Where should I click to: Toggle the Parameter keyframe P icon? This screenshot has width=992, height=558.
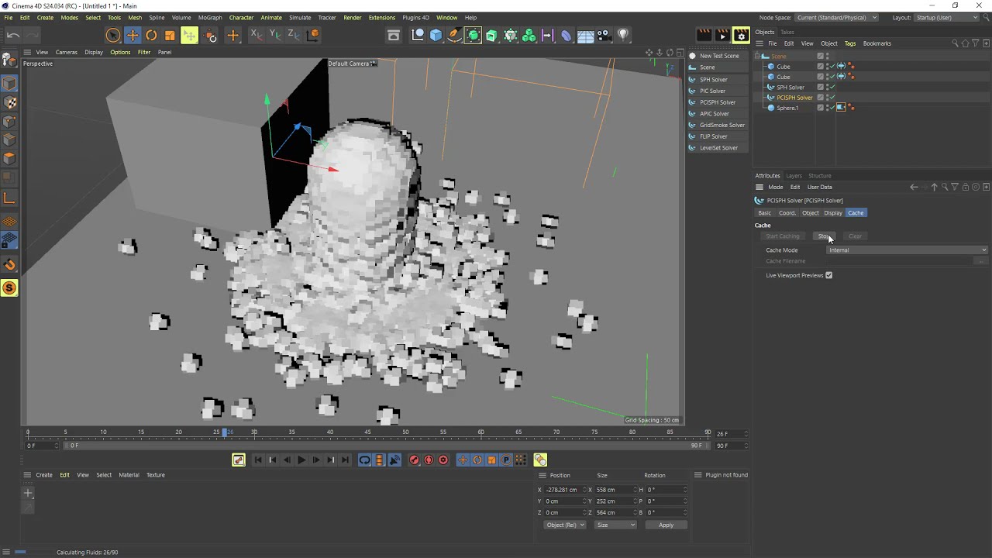[506, 460]
